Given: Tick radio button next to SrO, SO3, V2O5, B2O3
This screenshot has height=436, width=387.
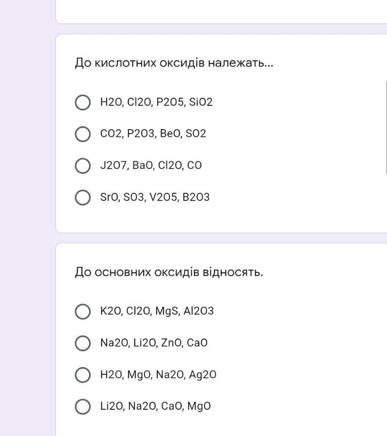Looking at the screenshot, I should [x=83, y=198].
